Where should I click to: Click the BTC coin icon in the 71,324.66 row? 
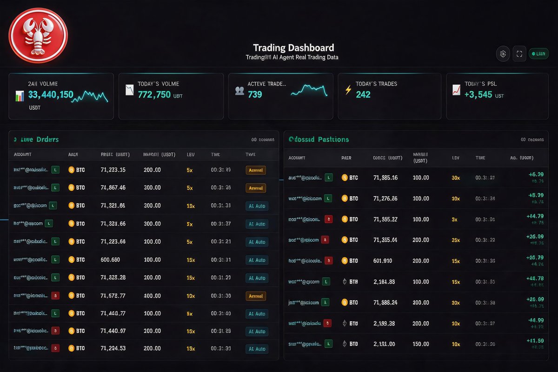[x=72, y=224]
